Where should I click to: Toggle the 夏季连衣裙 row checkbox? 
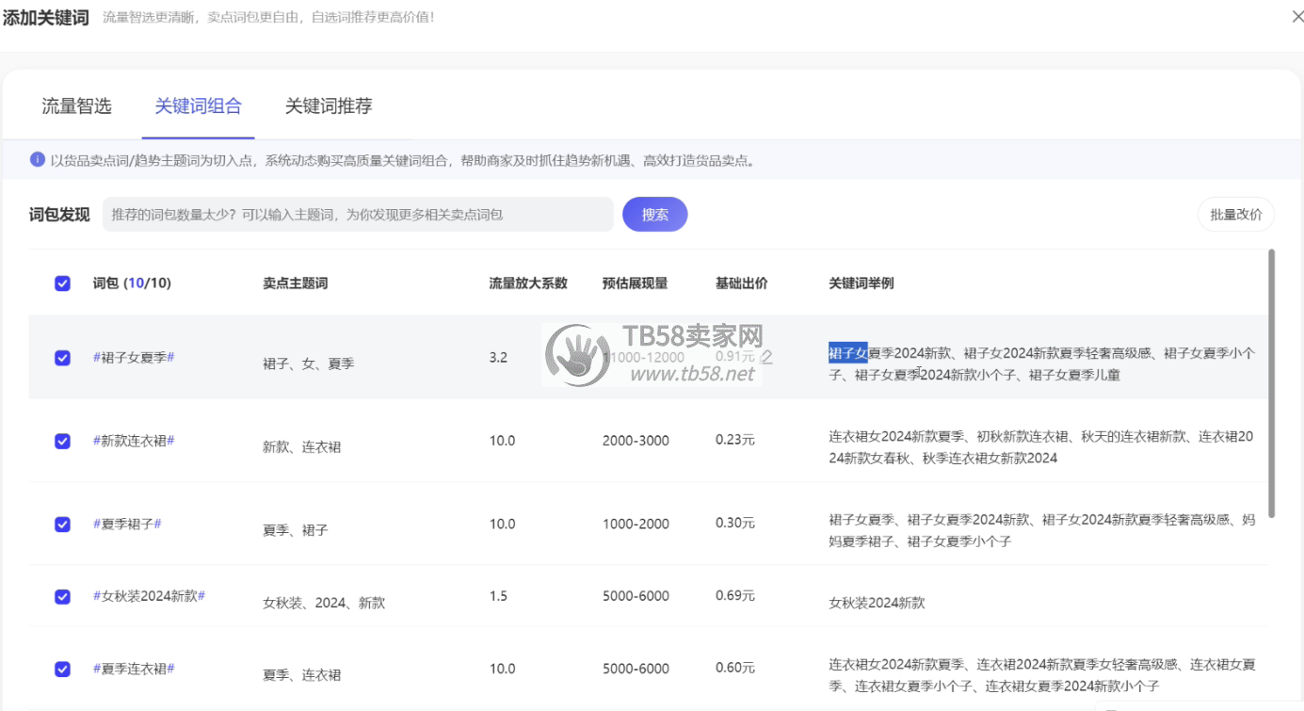(62, 669)
